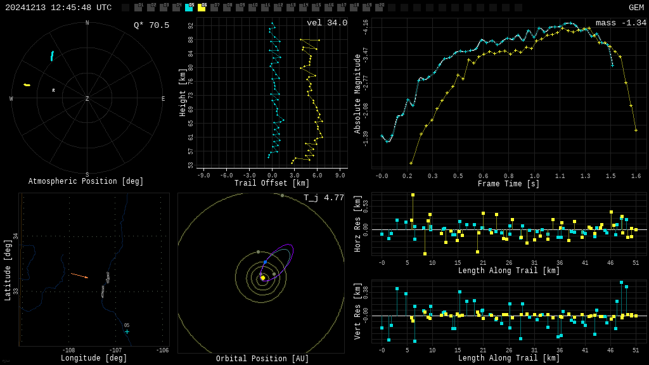Select the station 01 indicator square
Screen dimensions: 649x365
coord(138,8)
